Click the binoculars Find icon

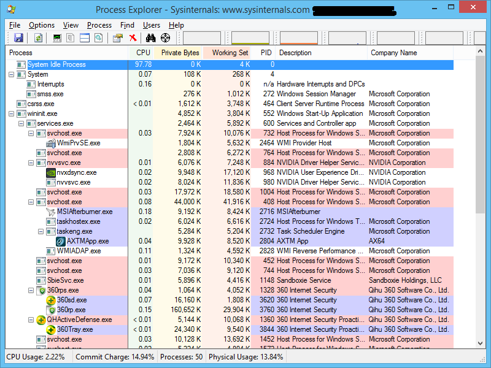pos(151,38)
